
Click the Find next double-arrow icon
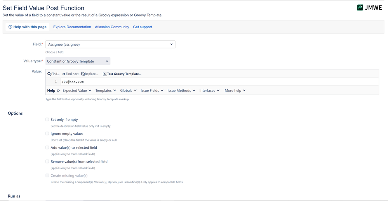(64, 74)
